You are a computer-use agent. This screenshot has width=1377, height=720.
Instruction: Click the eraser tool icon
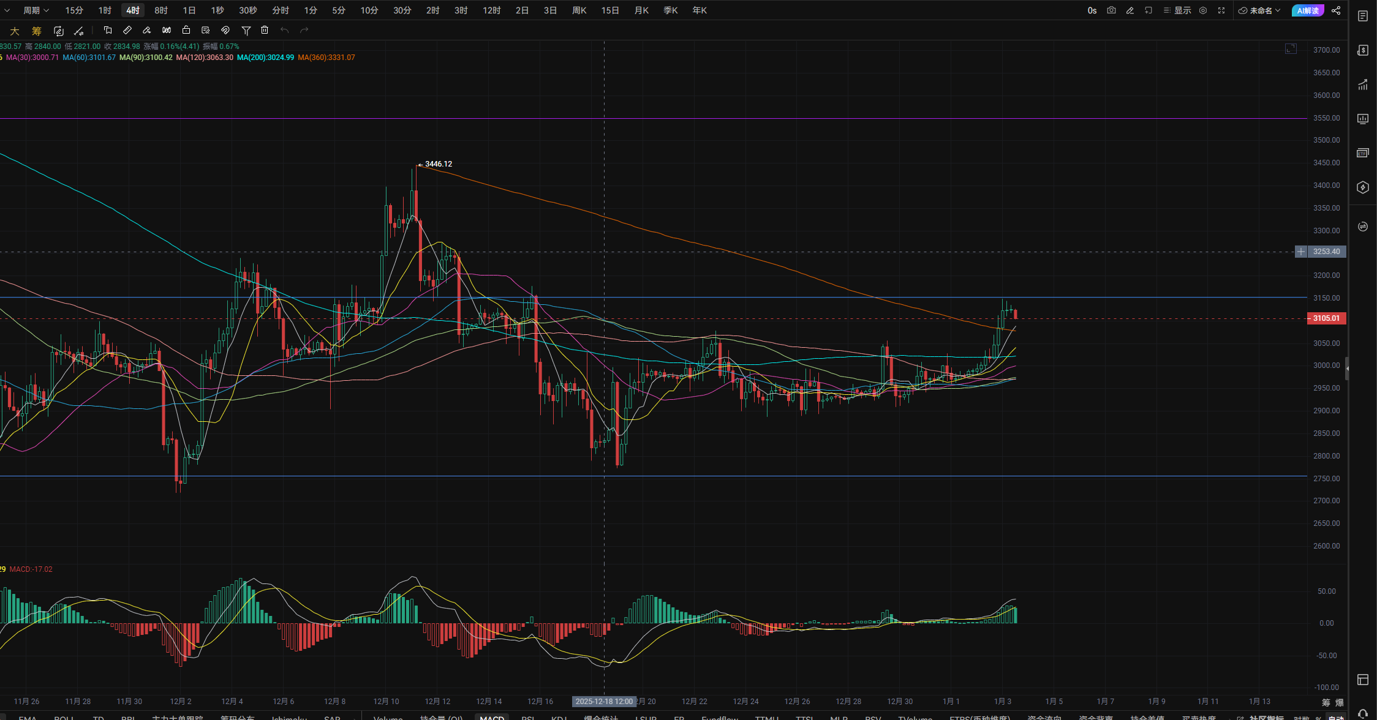click(147, 30)
